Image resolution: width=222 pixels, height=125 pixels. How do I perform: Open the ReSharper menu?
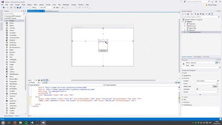[66, 5]
